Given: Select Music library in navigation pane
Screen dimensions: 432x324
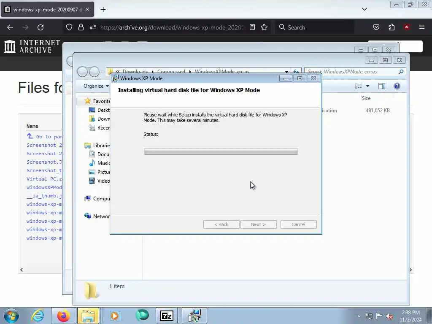Looking at the screenshot, I should click(99, 163).
